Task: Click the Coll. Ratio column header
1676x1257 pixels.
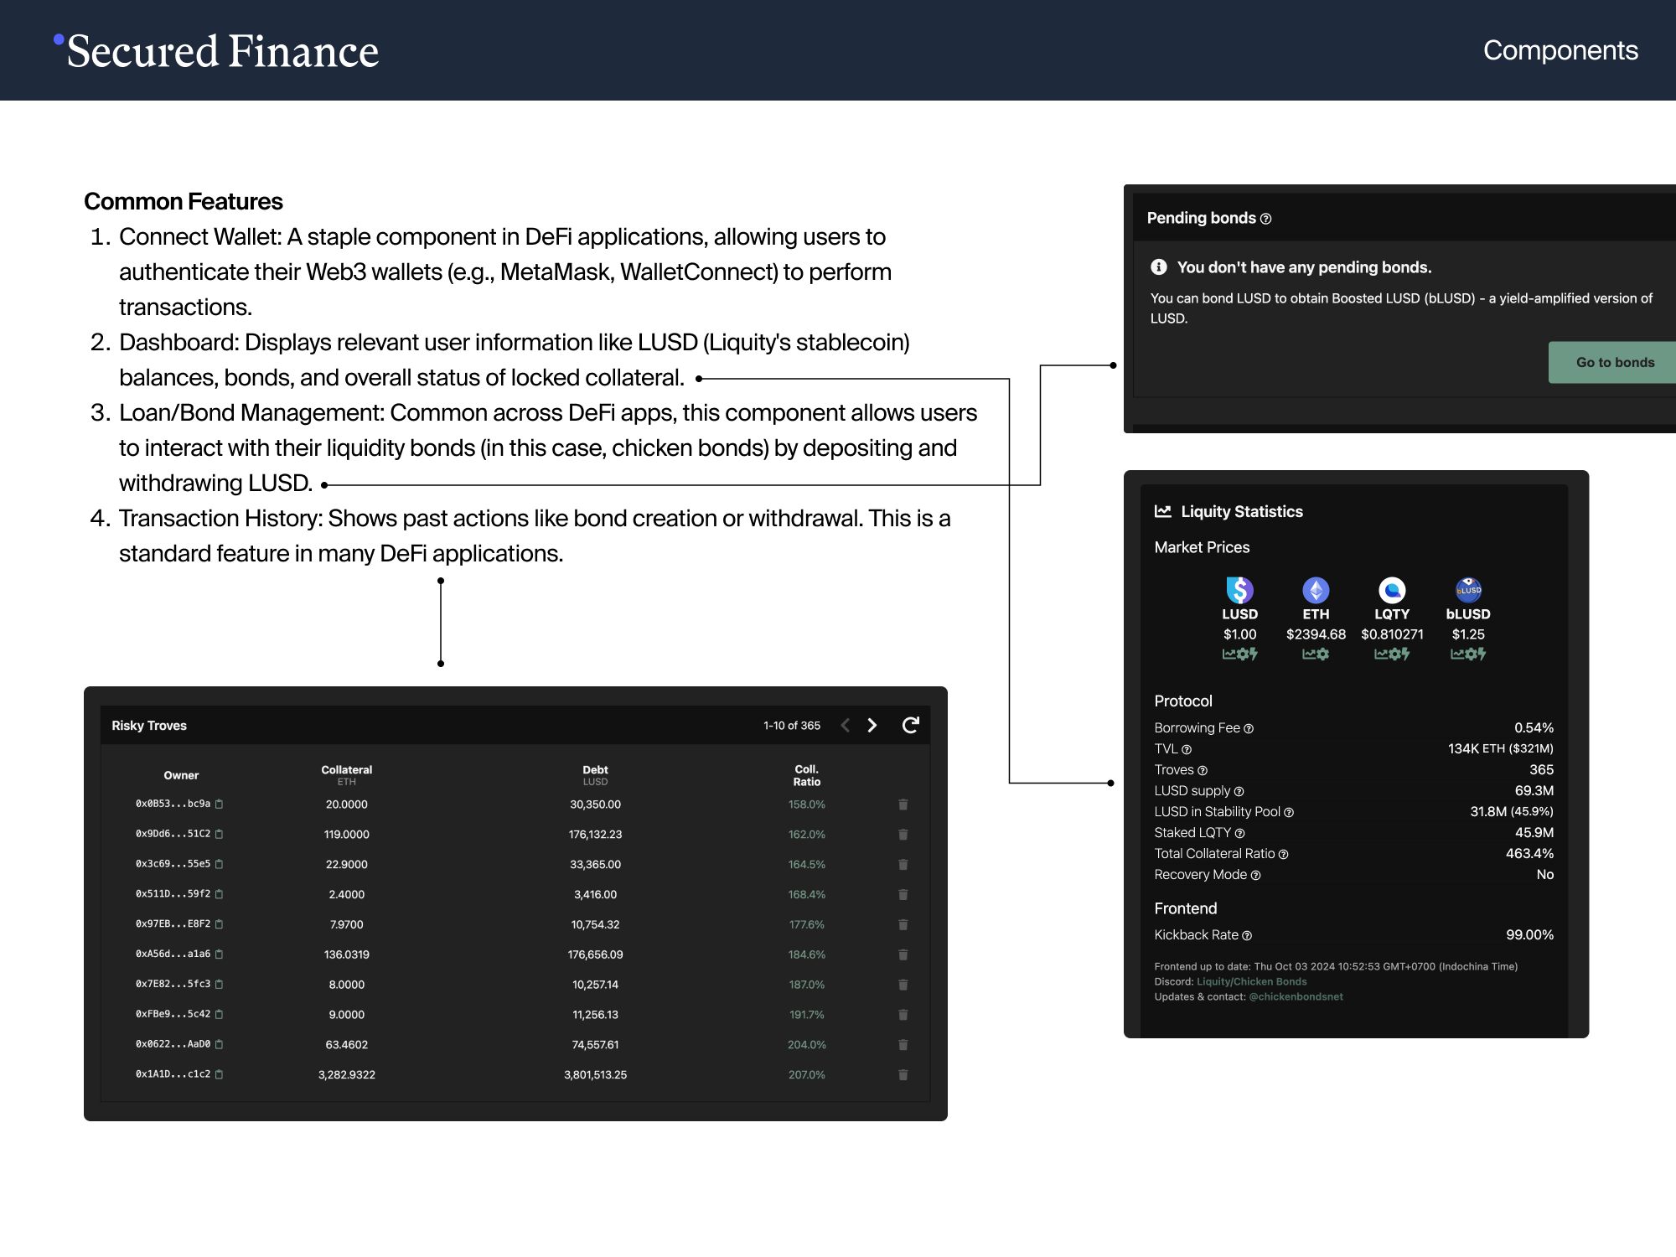Action: click(807, 776)
